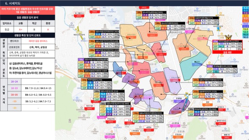Click the 롯데캐슬 purple map marker

coord(179,100)
